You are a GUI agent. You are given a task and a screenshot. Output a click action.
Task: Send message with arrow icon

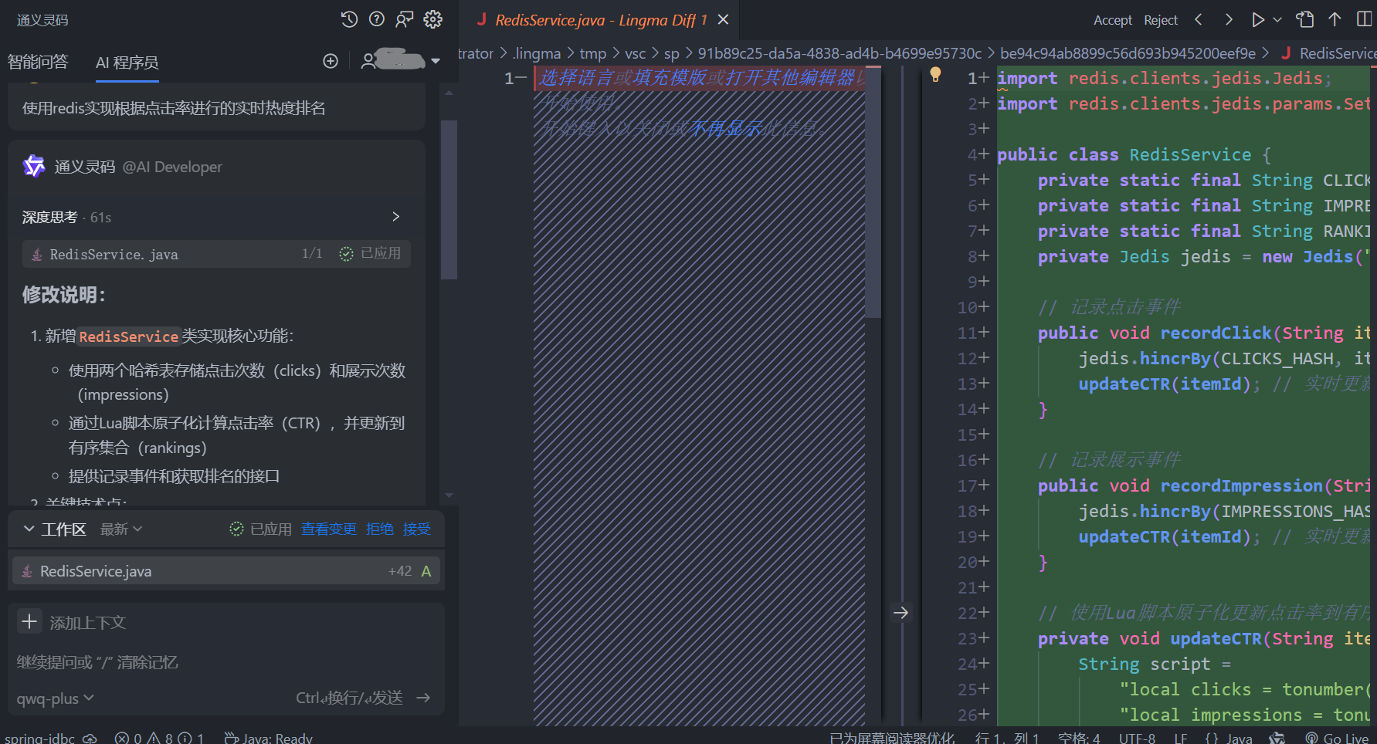click(423, 698)
